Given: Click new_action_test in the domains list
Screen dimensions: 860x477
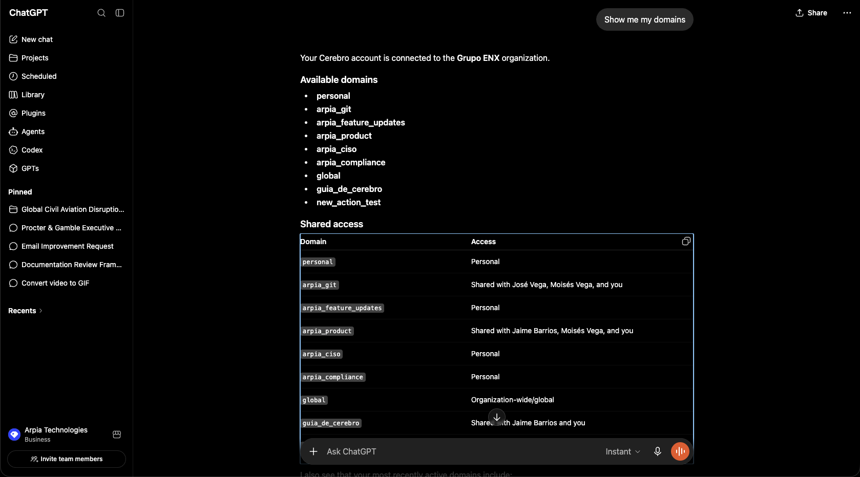Looking at the screenshot, I should point(348,202).
